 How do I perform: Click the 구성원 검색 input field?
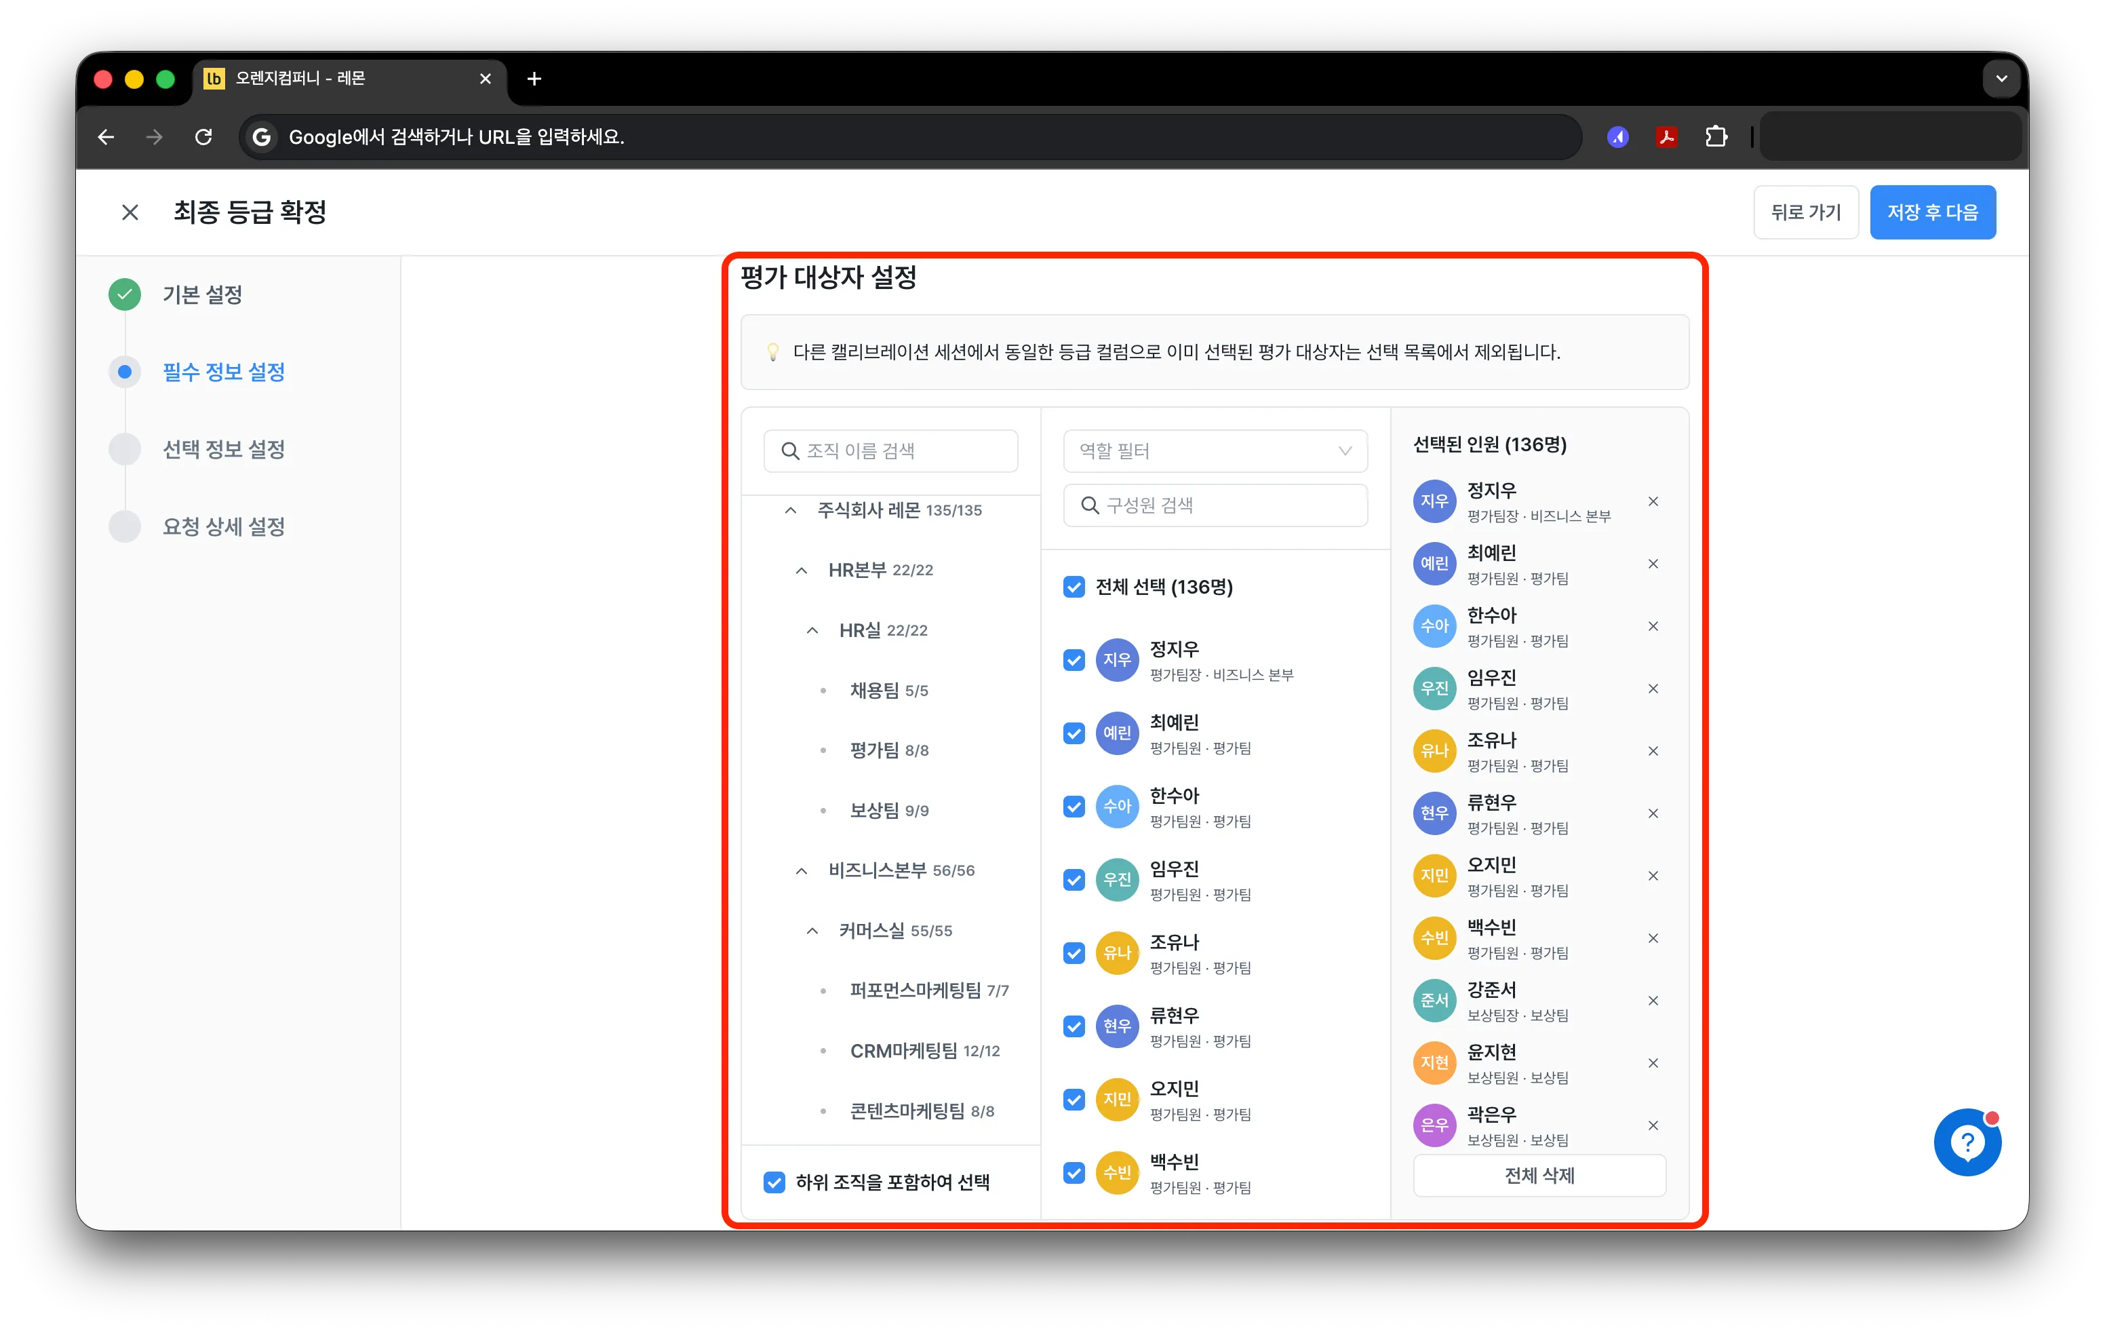(1215, 505)
